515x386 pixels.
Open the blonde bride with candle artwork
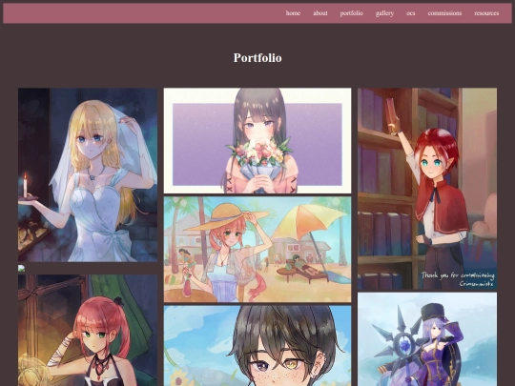pos(88,174)
